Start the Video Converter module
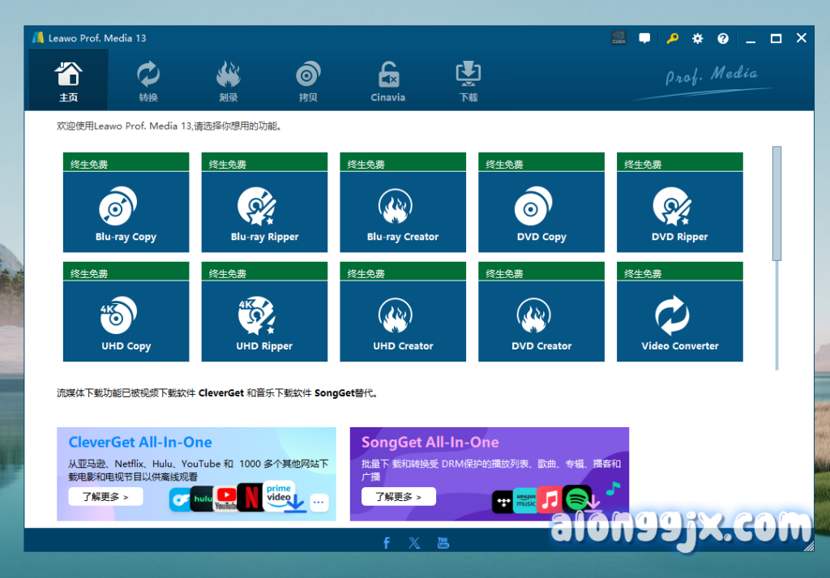 point(679,321)
